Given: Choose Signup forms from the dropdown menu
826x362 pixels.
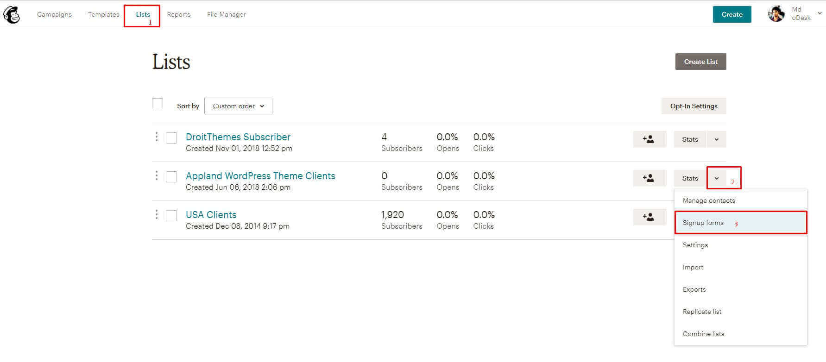Looking at the screenshot, I should pos(703,223).
